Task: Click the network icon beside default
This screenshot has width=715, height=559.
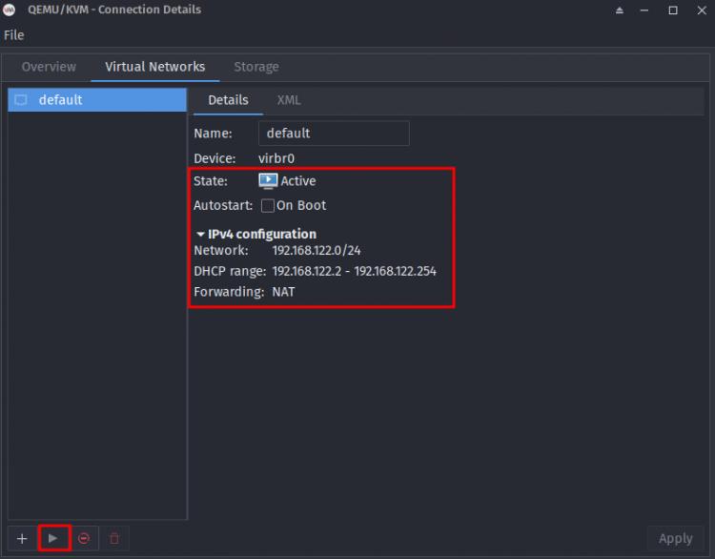Action: pyautogui.click(x=21, y=100)
